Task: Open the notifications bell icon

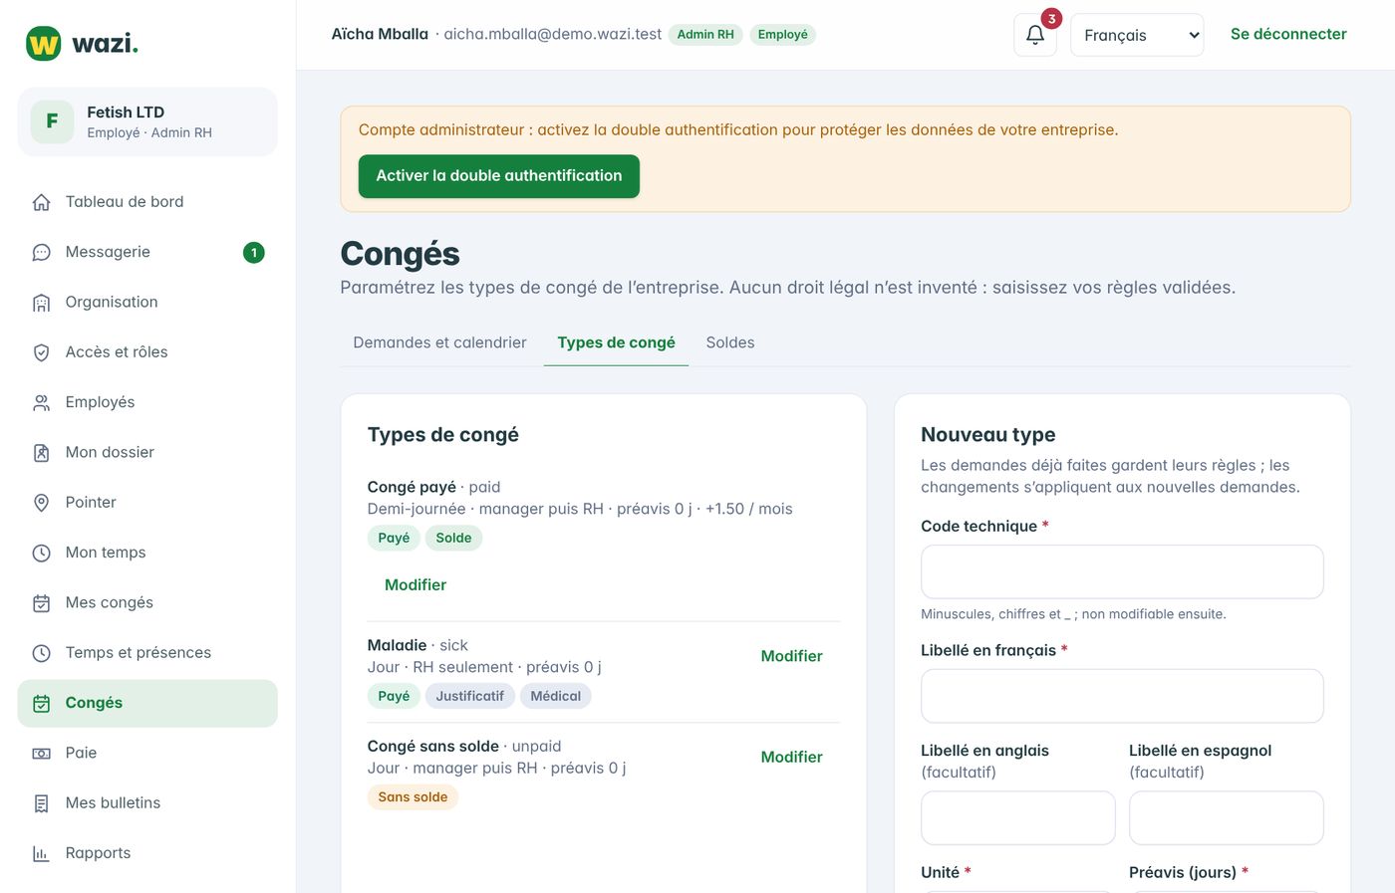Action: coord(1035,35)
